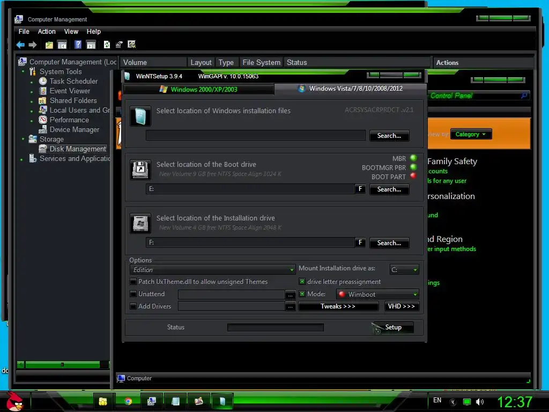Click the Forward arrow in Computer Management toolbar
The image size is (549, 412).
click(x=33, y=45)
